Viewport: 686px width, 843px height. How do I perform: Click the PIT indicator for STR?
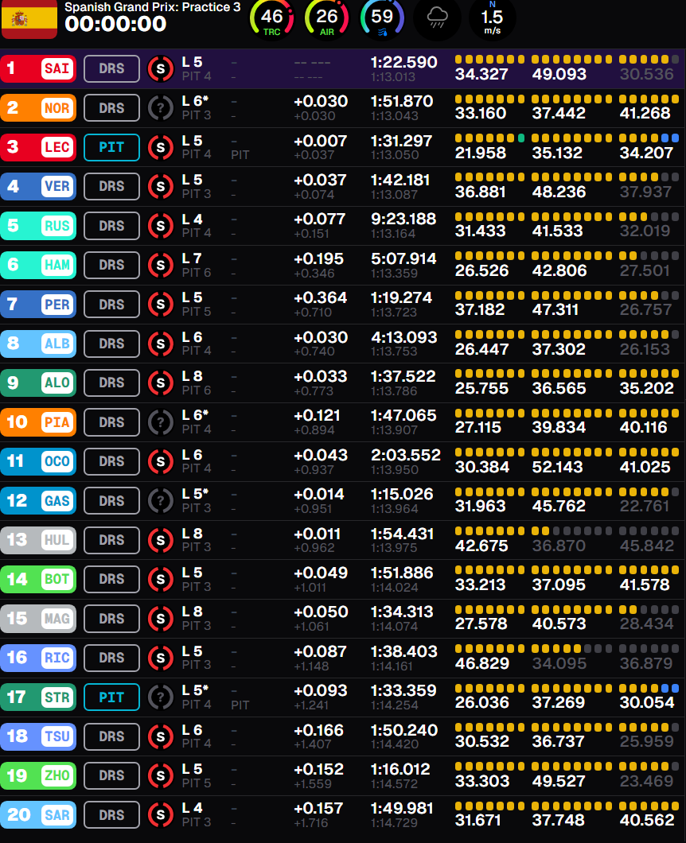coord(112,697)
